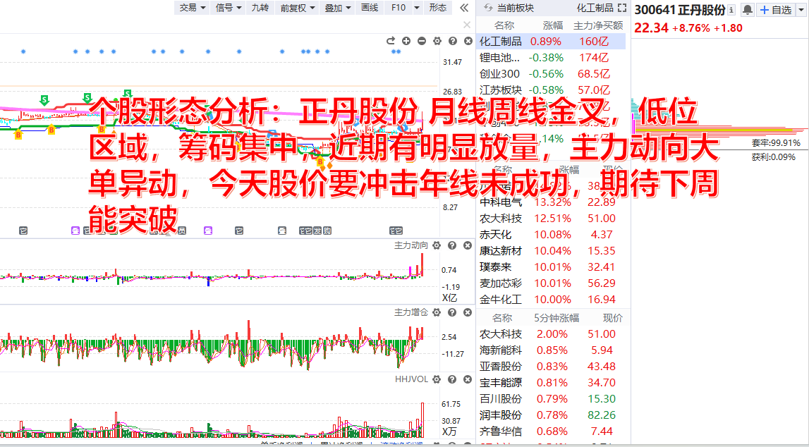
Task: Select the 化工制品 sector row
Action: [x=551, y=42]
